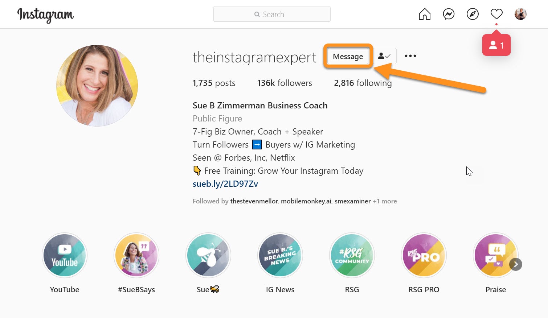Open the sueb.ly/2LD97Zv bio link
This screenshot has height=318, width=548.
coord(225,184)
